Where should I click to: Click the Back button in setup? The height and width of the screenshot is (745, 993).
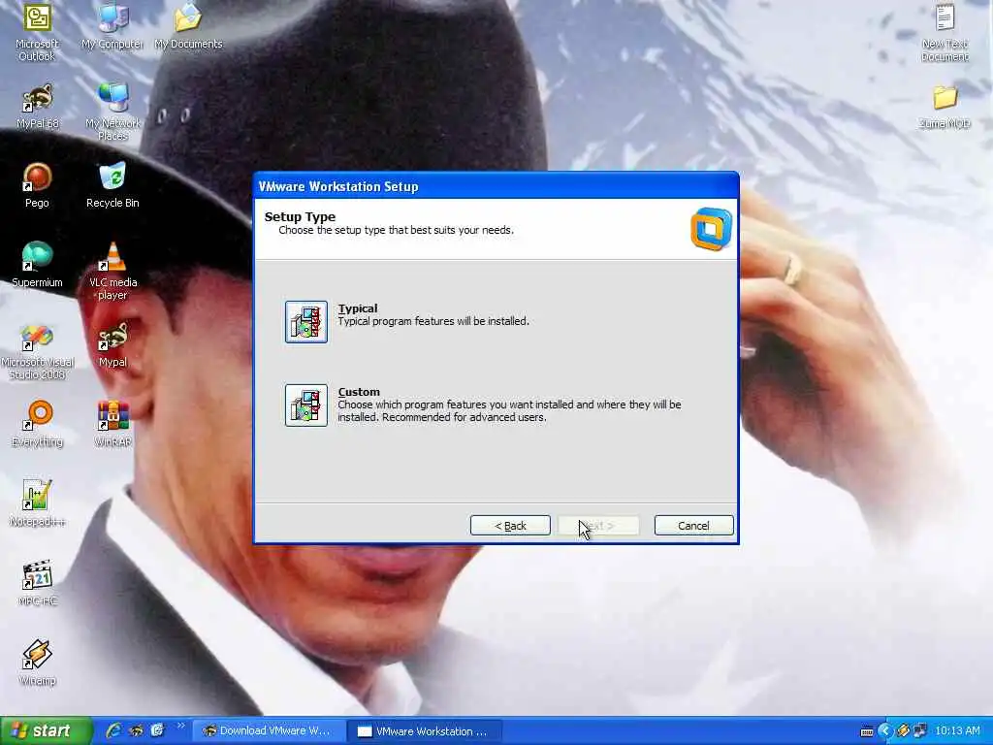click(x=510, y=525)
